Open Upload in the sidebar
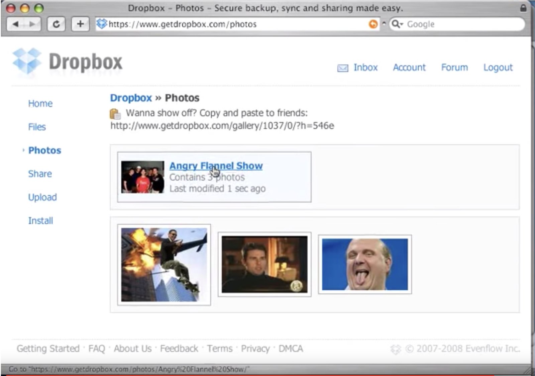Image resolution: width=535 pixels, height=376 pixels. point(42,197)
